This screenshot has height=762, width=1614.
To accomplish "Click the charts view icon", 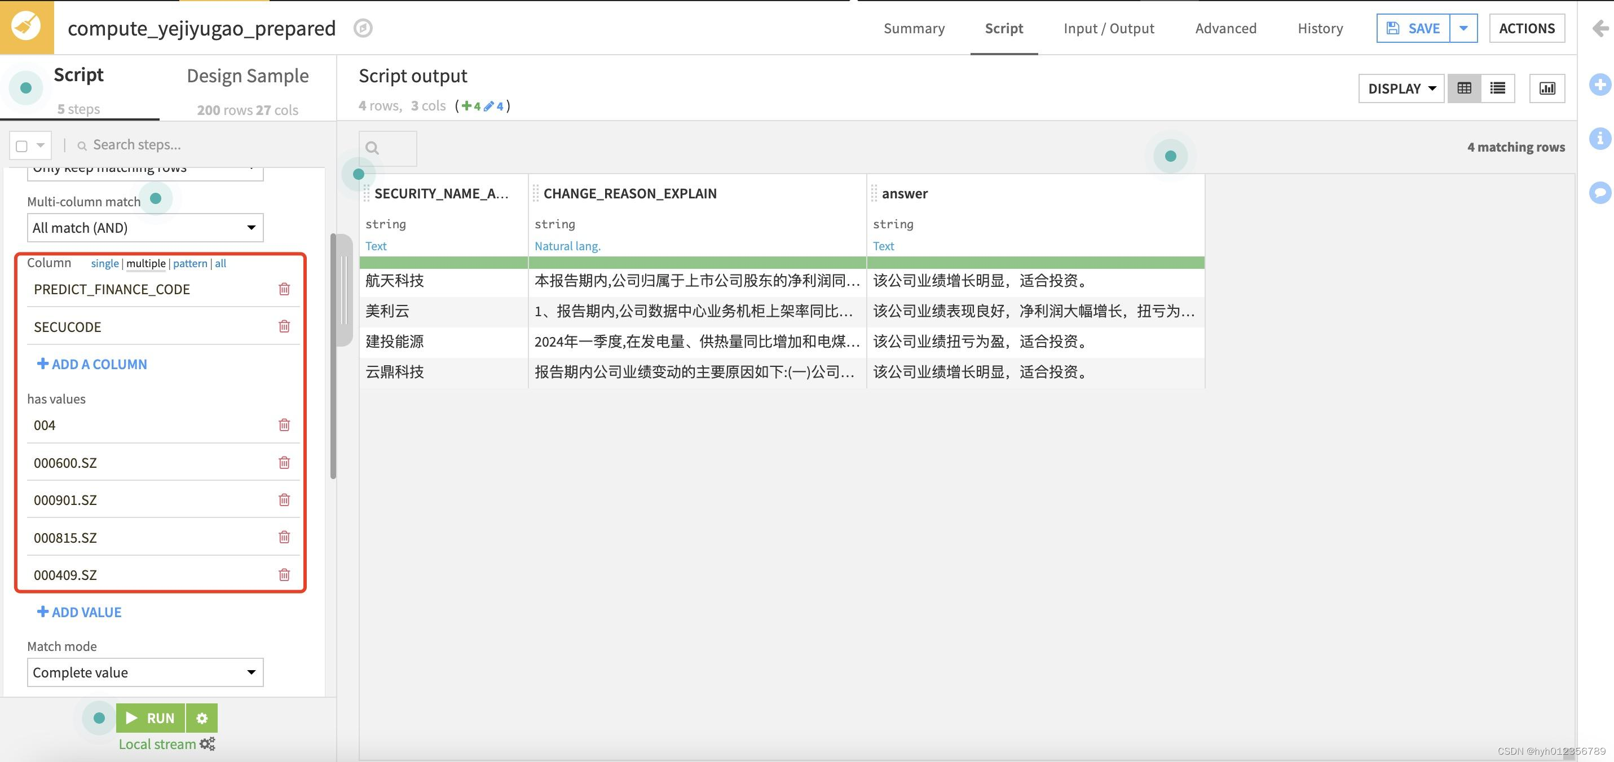I will click(1547, 88).
